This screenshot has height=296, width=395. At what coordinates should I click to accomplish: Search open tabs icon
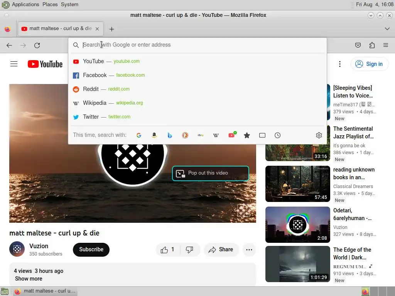point(262,135)
